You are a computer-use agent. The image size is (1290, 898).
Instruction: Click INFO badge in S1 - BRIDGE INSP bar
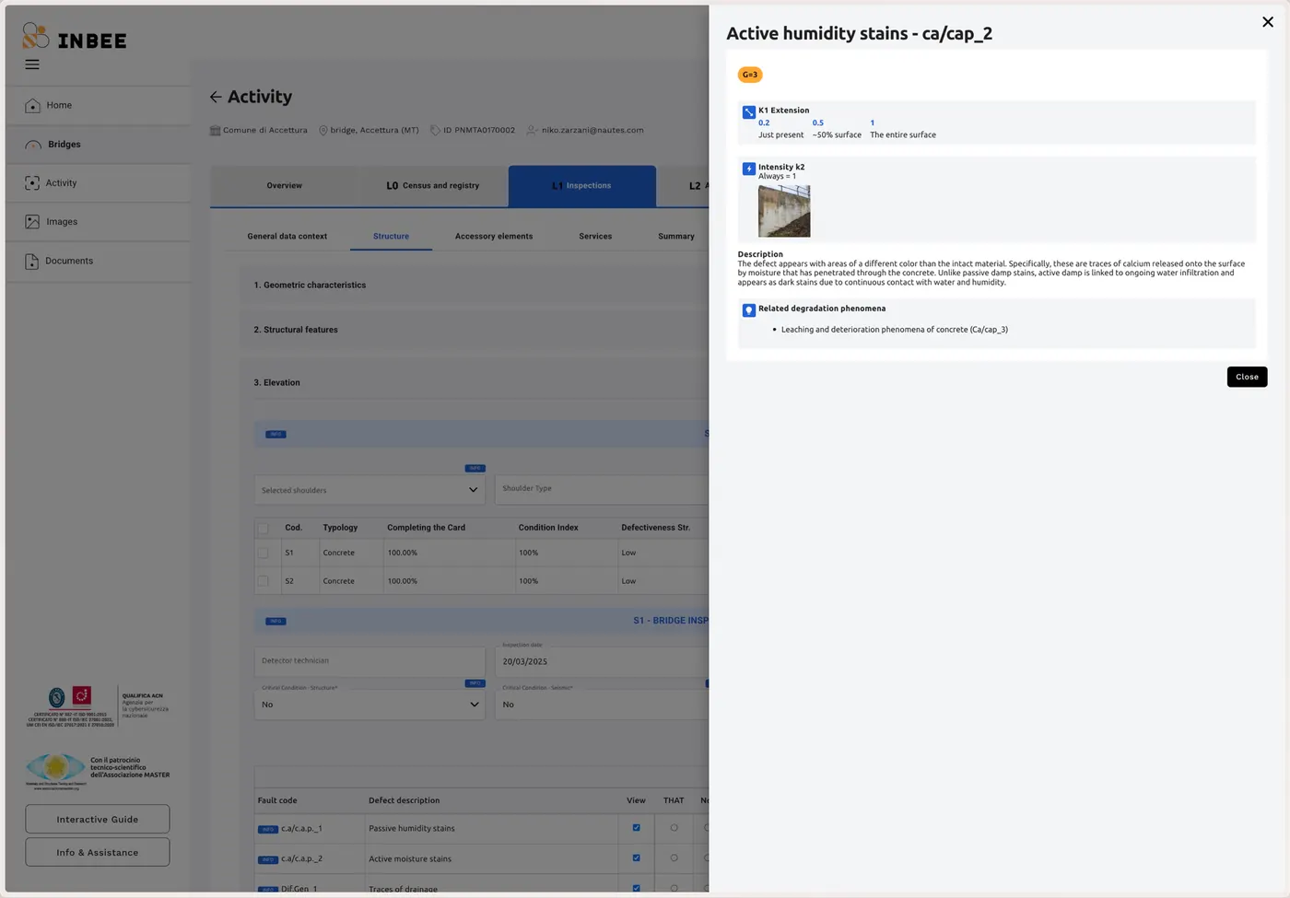[x=276, y=622]
